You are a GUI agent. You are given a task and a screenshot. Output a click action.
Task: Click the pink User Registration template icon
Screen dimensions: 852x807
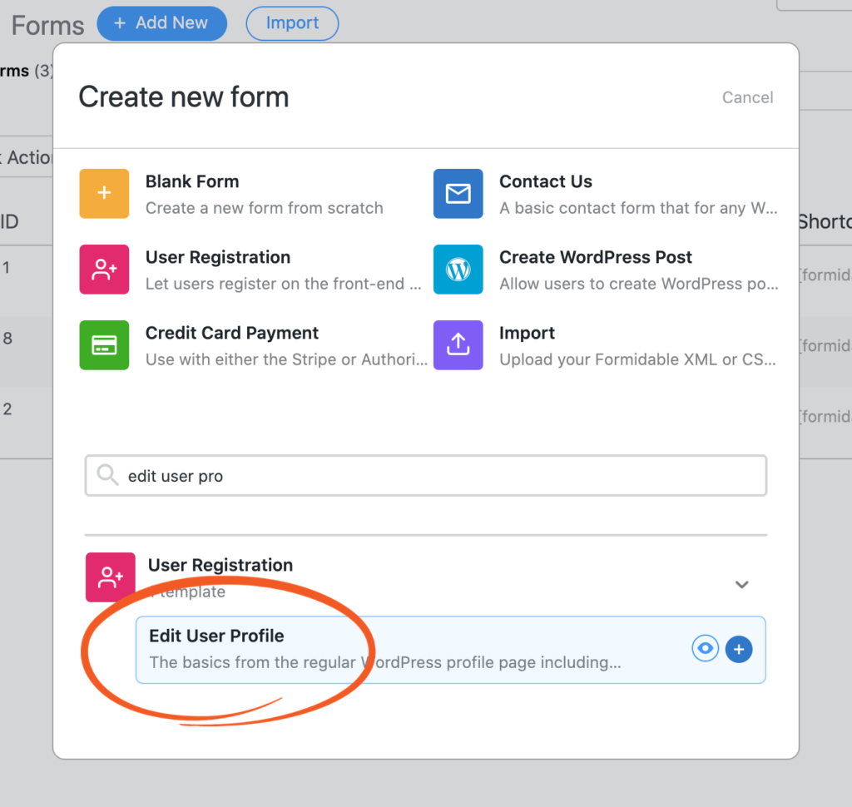click(x=110, y=577)
